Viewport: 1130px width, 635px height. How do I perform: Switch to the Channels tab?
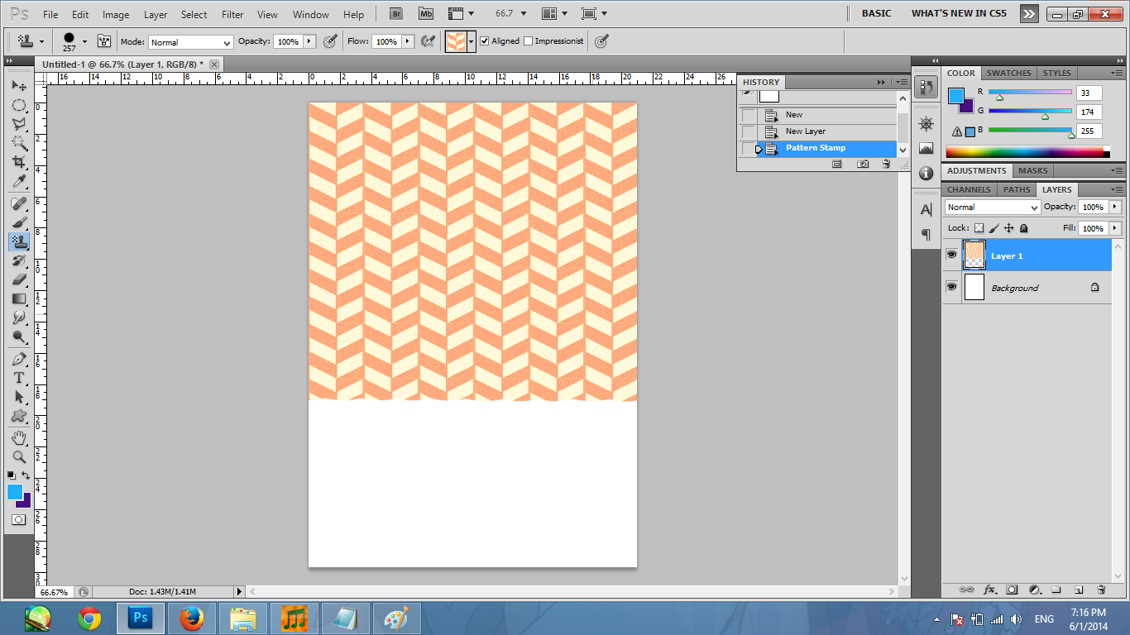[969, 189]
